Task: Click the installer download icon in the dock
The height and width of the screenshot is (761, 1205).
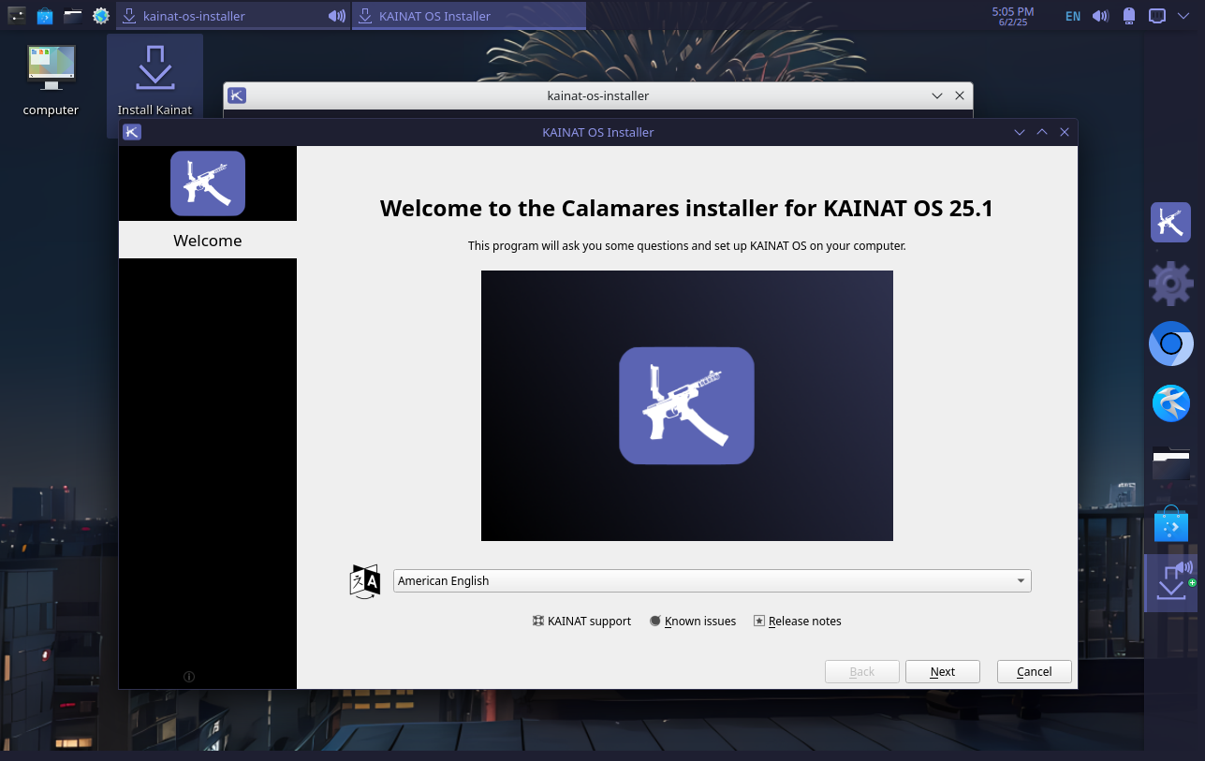Action: 1170,583
